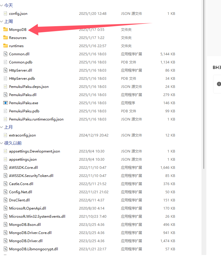Viewport: 221px width, 257px height.
Task: Collapse the 上周 group chevron
Action: pyautogui.click(x=1, y=21)
